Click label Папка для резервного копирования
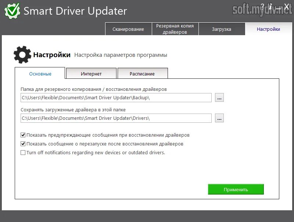The width and height of the screenshot is (294, 222). click(x=94, y=89)
